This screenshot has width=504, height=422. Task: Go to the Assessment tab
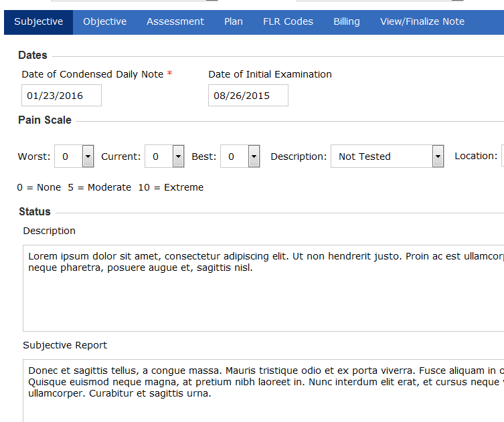tap(175, 21)
